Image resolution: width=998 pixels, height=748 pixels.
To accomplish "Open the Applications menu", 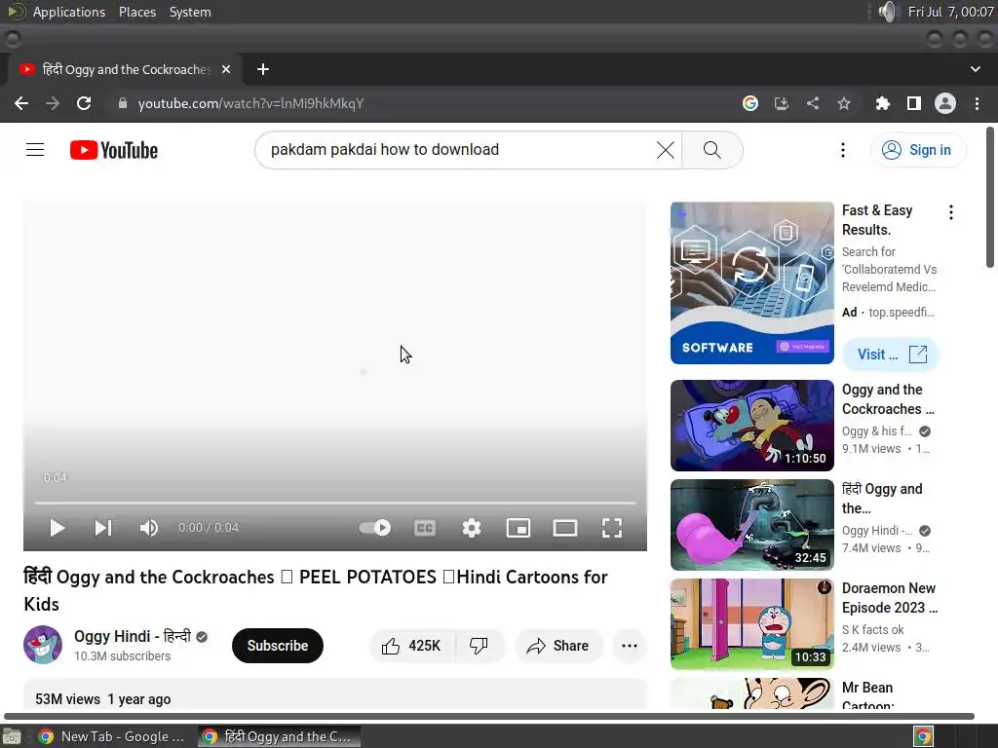I will coord(69,12).
